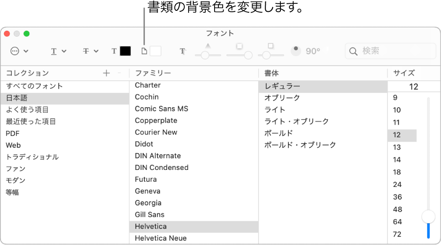Choose Didot font family

point(194,144)
